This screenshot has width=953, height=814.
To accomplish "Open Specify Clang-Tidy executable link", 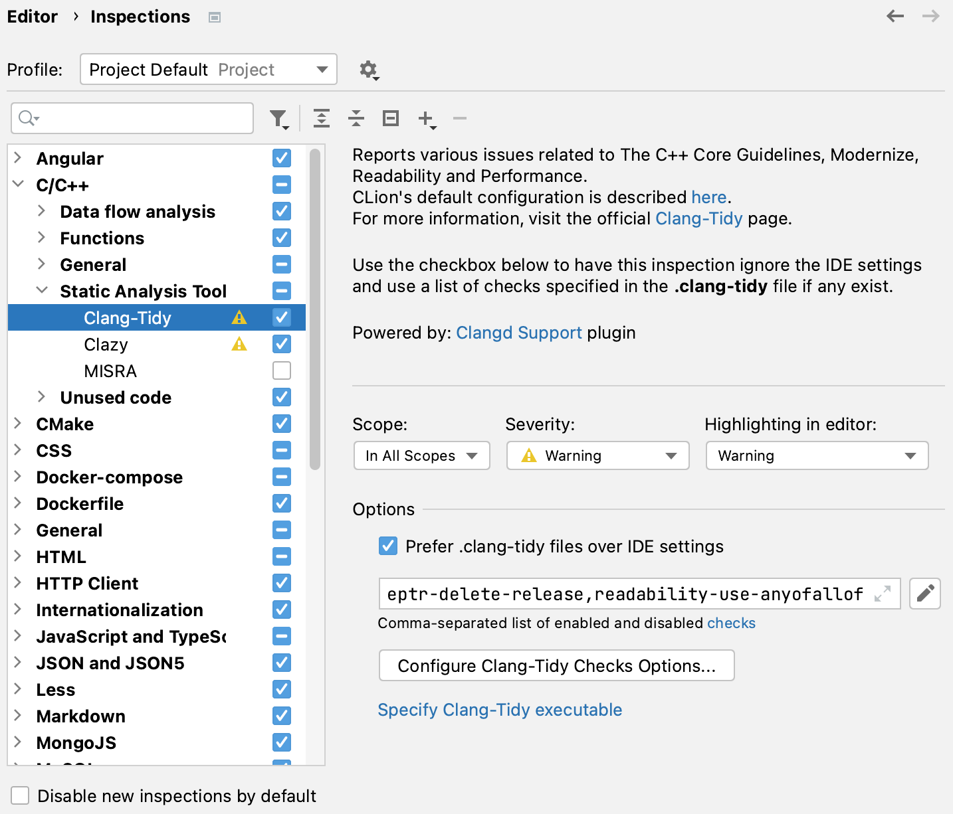I will (500, 709).
